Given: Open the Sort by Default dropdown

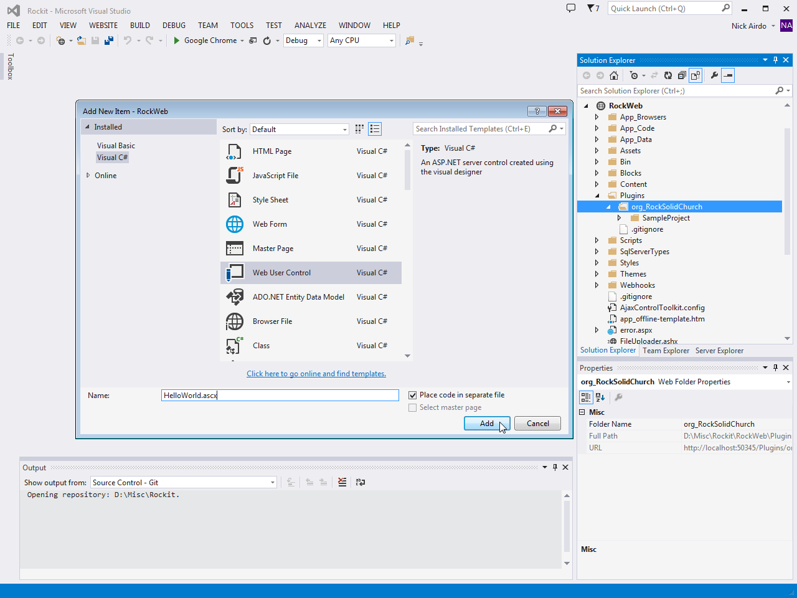Looking at the screenshot, I should (299, 130).
